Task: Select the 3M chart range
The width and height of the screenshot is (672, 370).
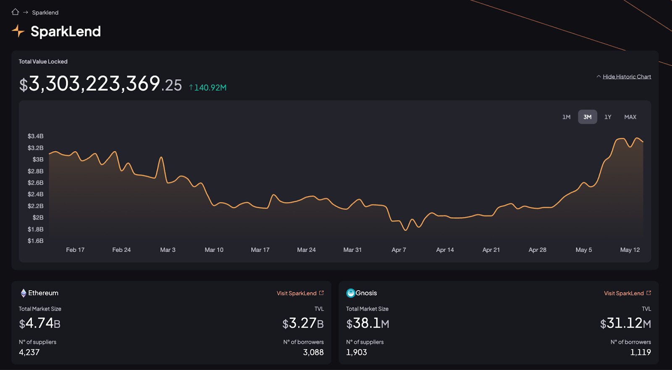Action: pyautogui.click(x=587, y=117)
